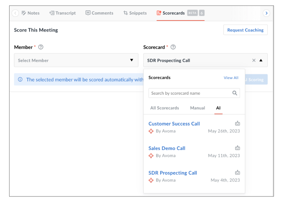Click the right tab scroll arrow
282x204 pixels.
pyautogui.click(x=266, y=13)
